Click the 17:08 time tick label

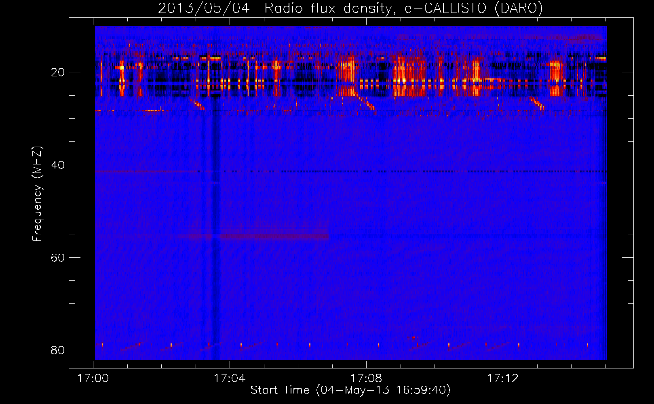[366, 379]
